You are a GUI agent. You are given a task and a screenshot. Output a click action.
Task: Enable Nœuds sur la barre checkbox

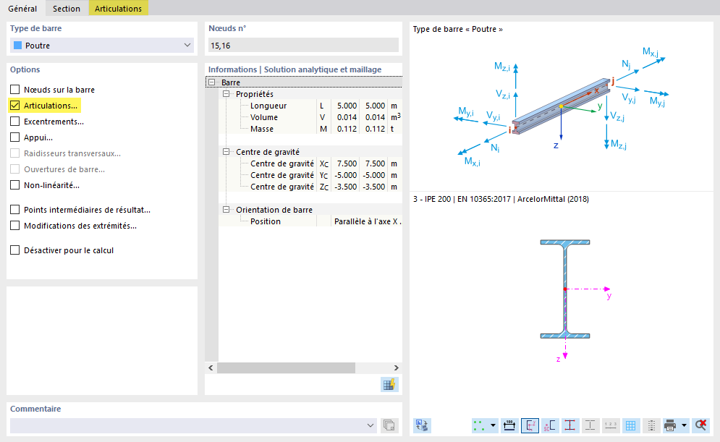(14, 90)
